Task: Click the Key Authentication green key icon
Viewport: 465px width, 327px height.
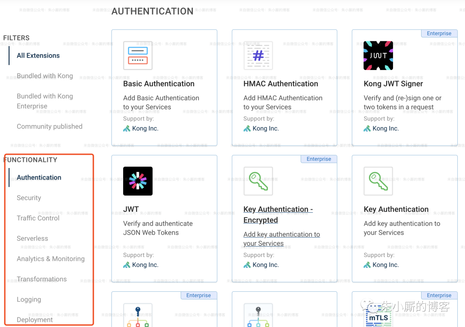Action: (378, 181)
